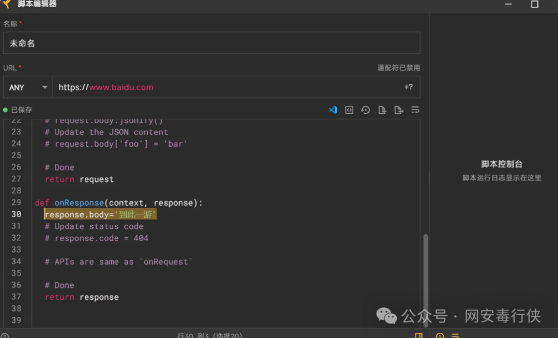This screenshot has width=558, height=338.
Task: Click the export file icon
Action: (x=398, y=110)
